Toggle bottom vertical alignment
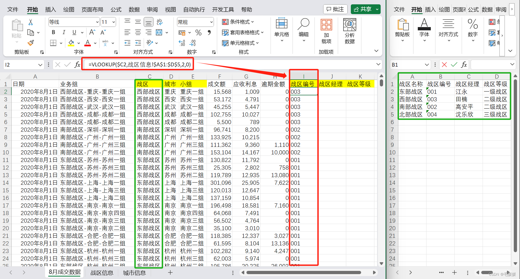Image resolution: width=520 pixels, height=279 pixels. (149, 22)
